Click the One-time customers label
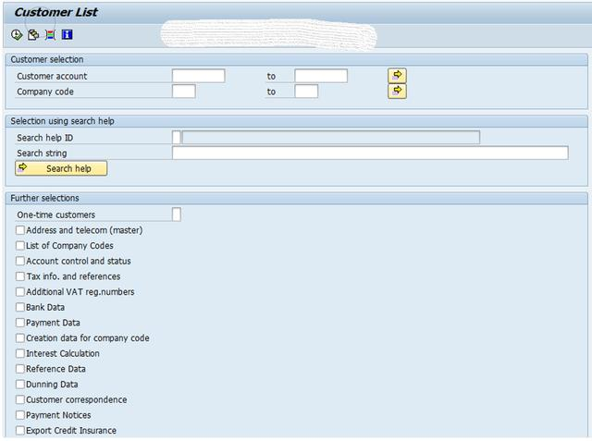 click(55, 214)
